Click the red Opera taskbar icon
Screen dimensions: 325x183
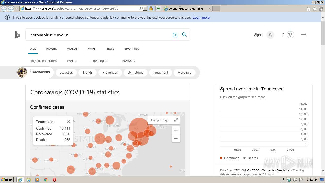pyautogui.click(x=54, y=180)
